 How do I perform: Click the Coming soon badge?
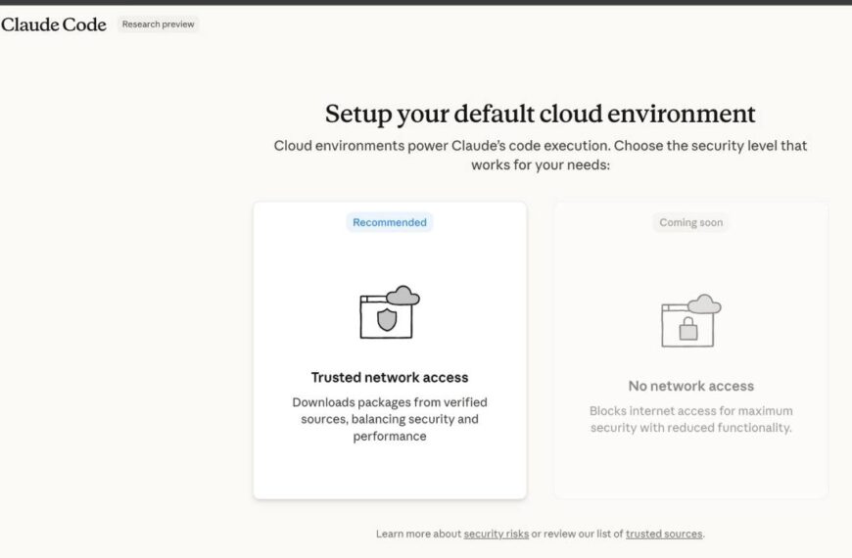coord(690,222)
